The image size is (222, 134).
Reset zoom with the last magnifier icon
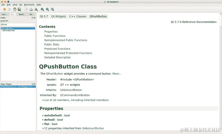(x=52, y=9)
